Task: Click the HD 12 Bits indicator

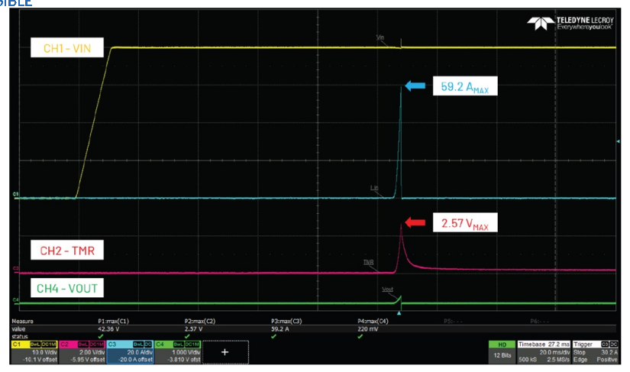Action: point(502,352)
